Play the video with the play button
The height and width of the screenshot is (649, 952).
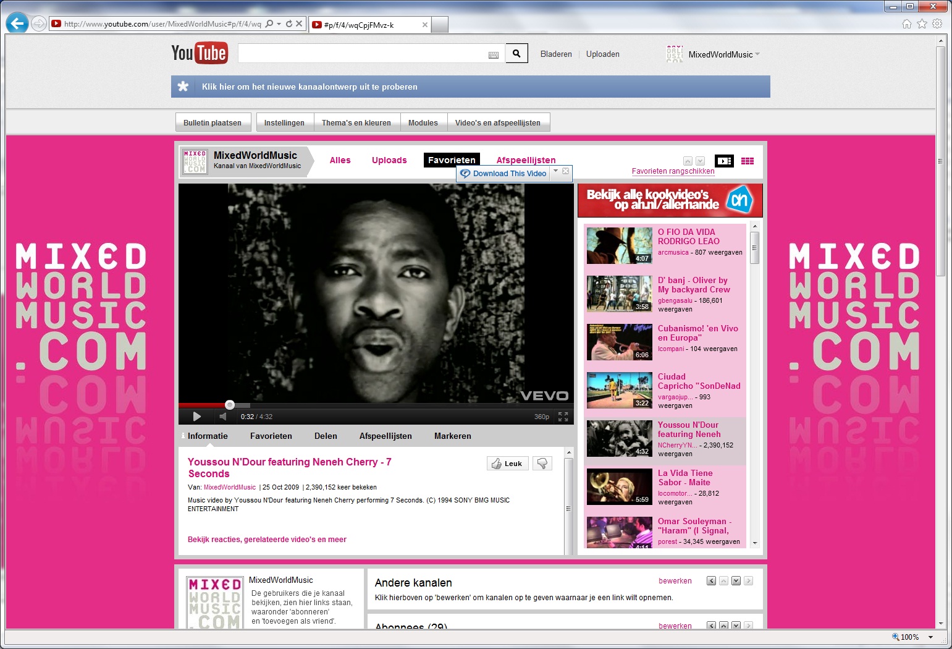pyautogui.click(x=196, y=417)
